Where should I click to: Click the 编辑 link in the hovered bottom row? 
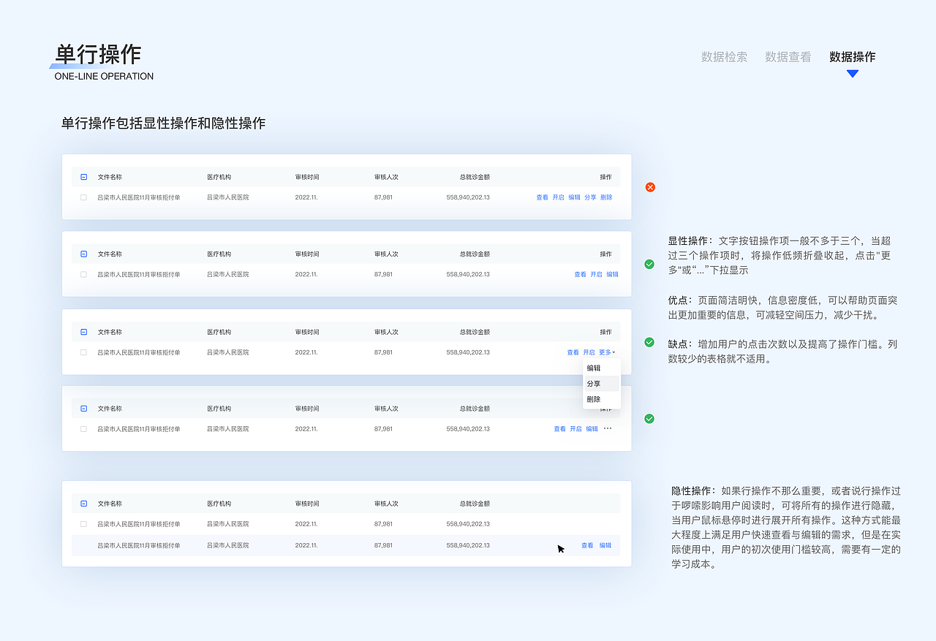604,545
